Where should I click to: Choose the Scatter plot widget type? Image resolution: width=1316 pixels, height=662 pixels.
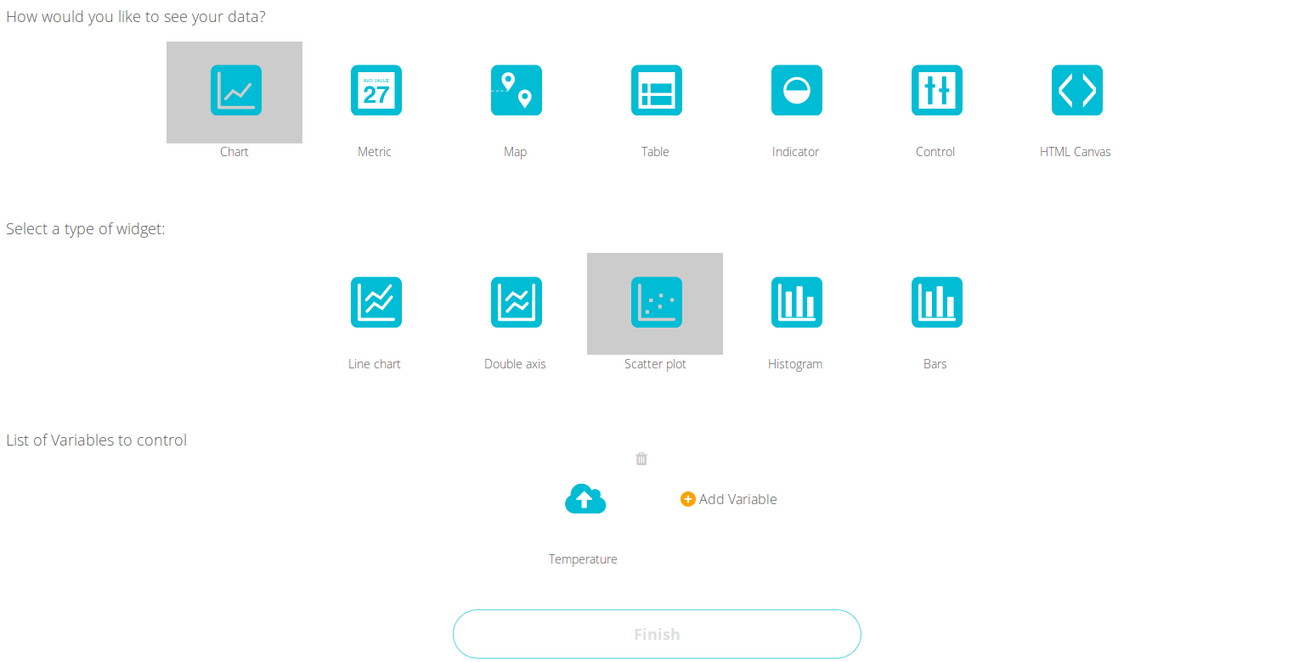pos(655,302)
